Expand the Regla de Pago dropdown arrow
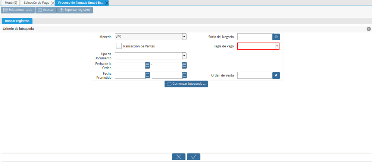The height and width of the screenshot is (162, 372). [x=277, y=46]
